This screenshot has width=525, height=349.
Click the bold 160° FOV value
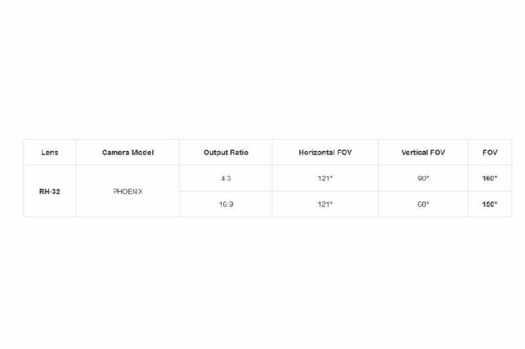[x=490, y=178]
